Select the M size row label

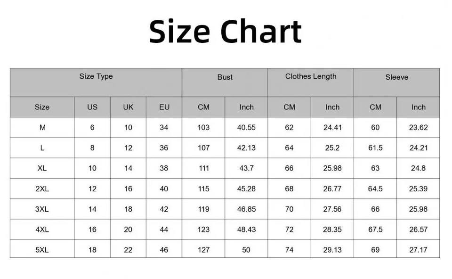point(42,127)
